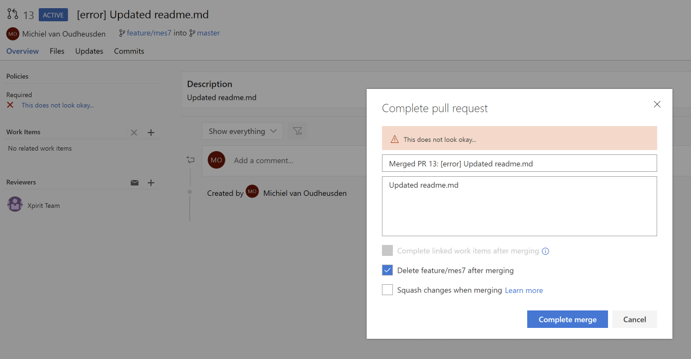
Task: Click the Xpirit Team reviewer avatar
Action: pos(15,205)
